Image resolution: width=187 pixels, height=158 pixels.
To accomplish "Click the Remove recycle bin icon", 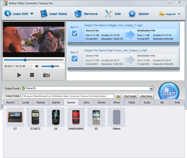I will [78, 14].
